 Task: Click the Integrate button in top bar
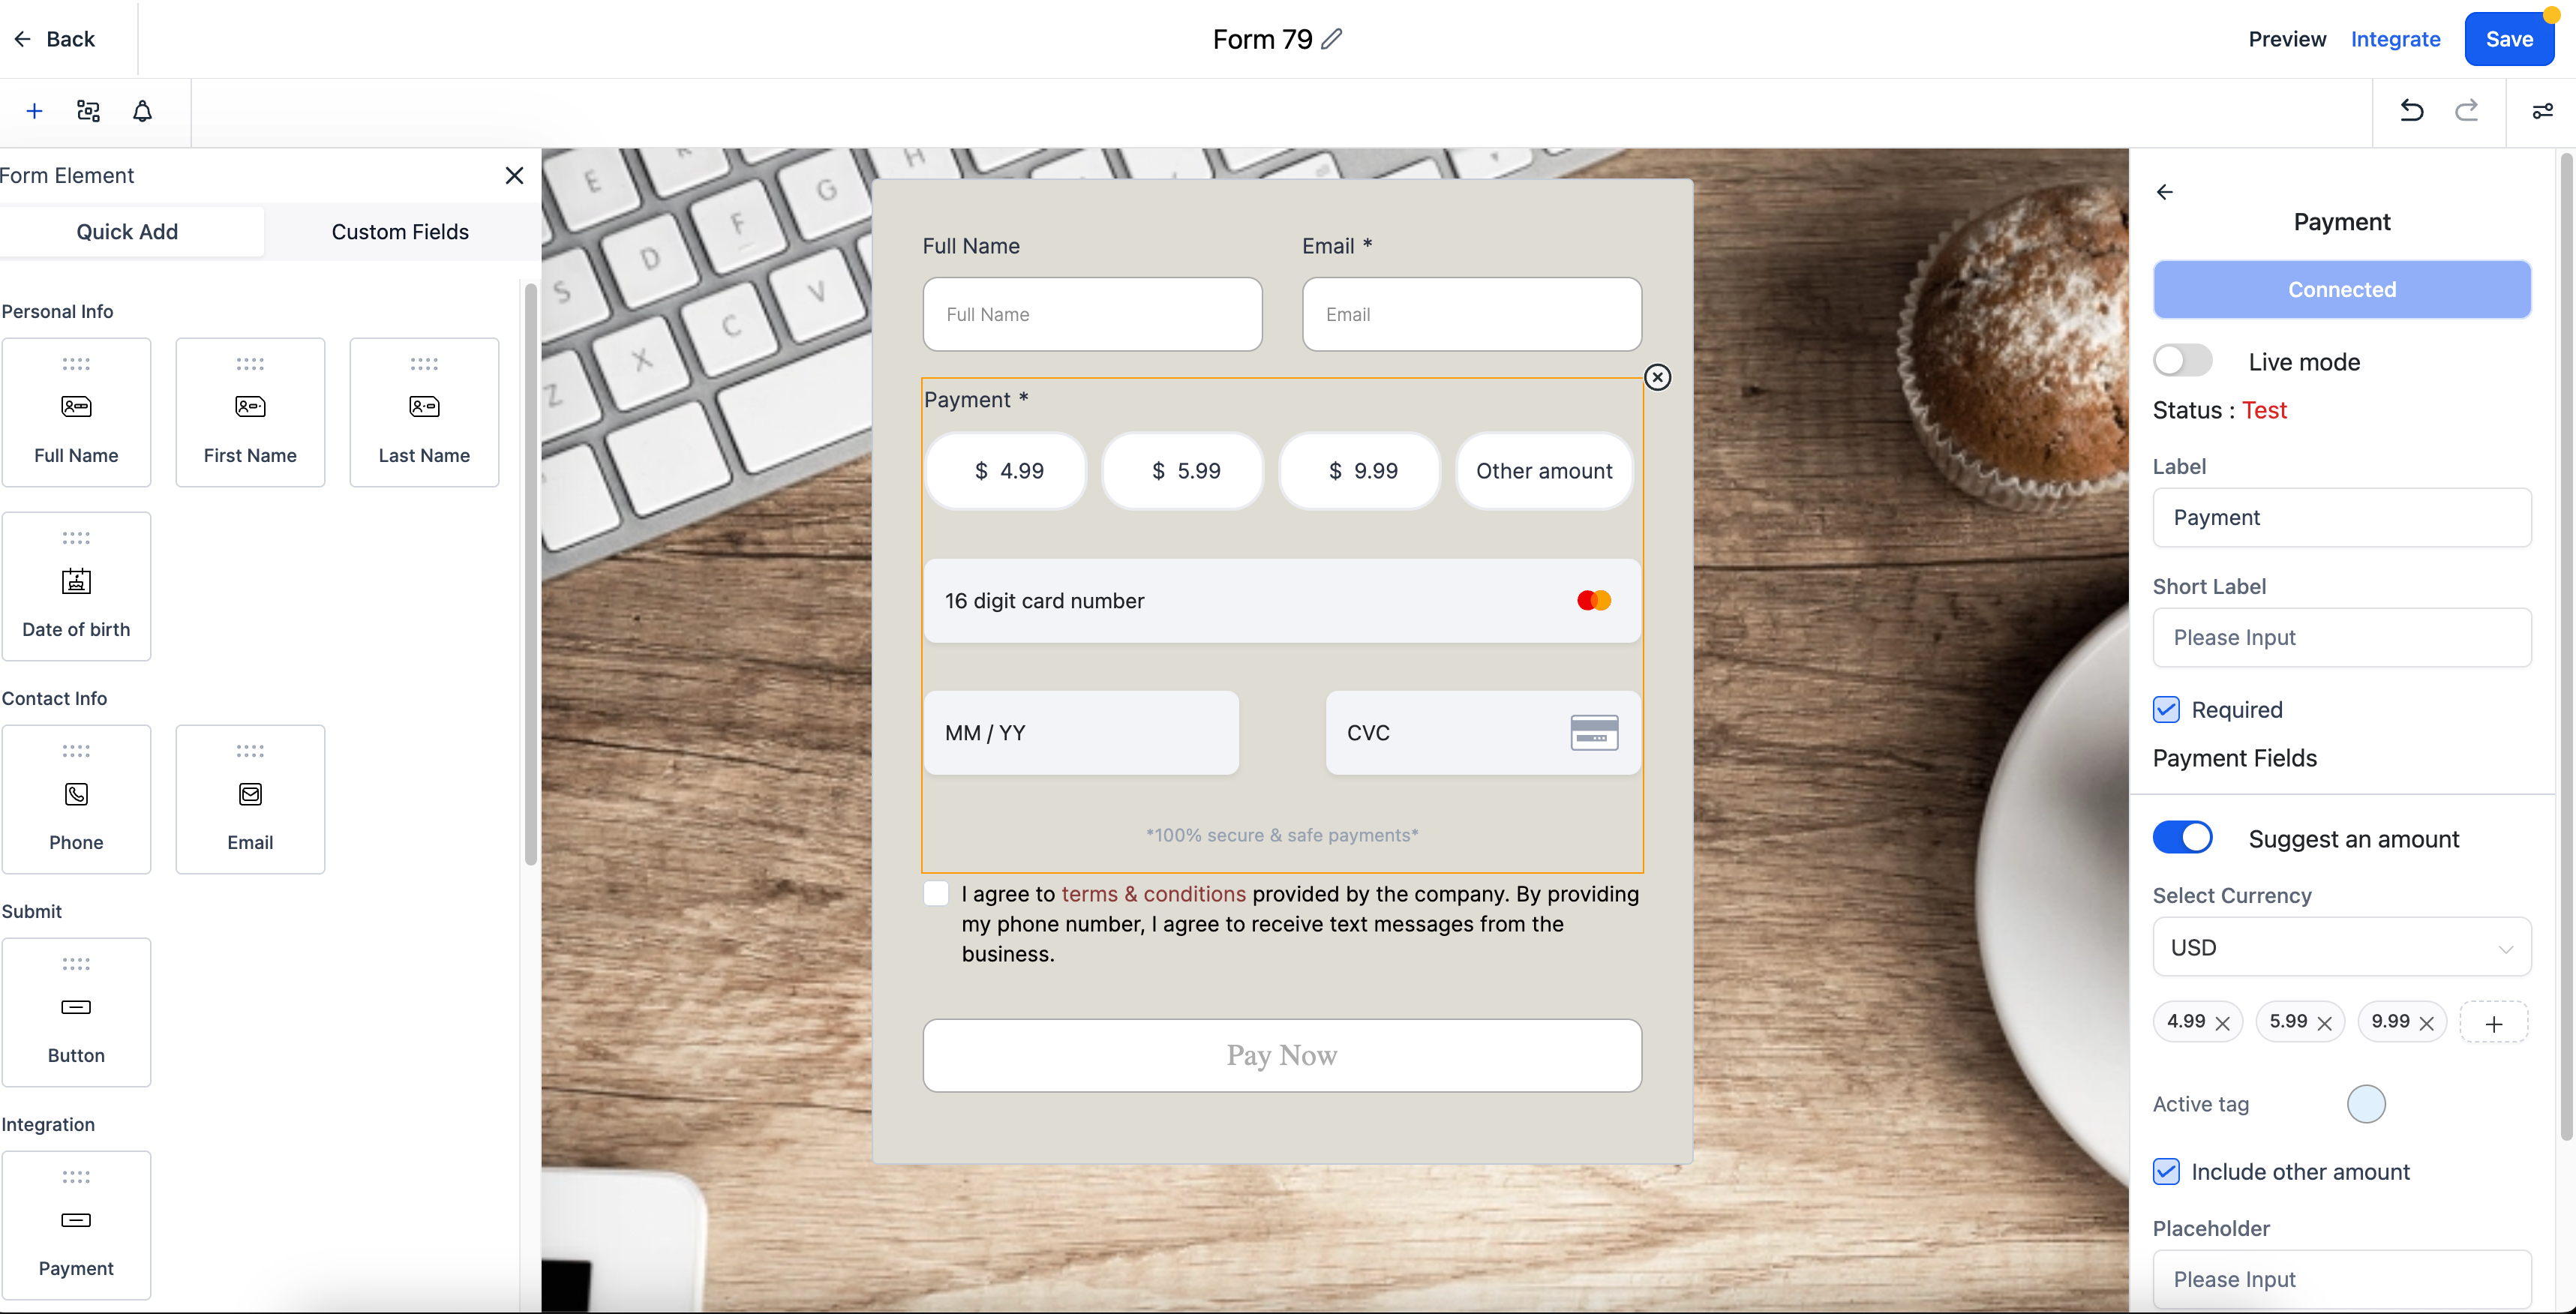click(2395, 38)
